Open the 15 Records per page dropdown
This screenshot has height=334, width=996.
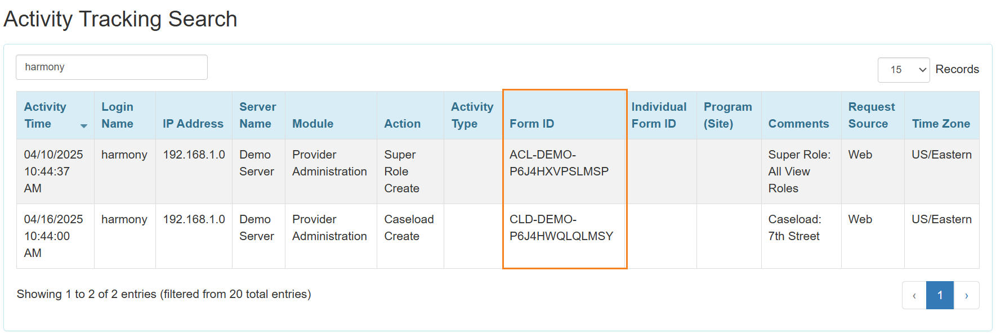(x=903, y=70)
